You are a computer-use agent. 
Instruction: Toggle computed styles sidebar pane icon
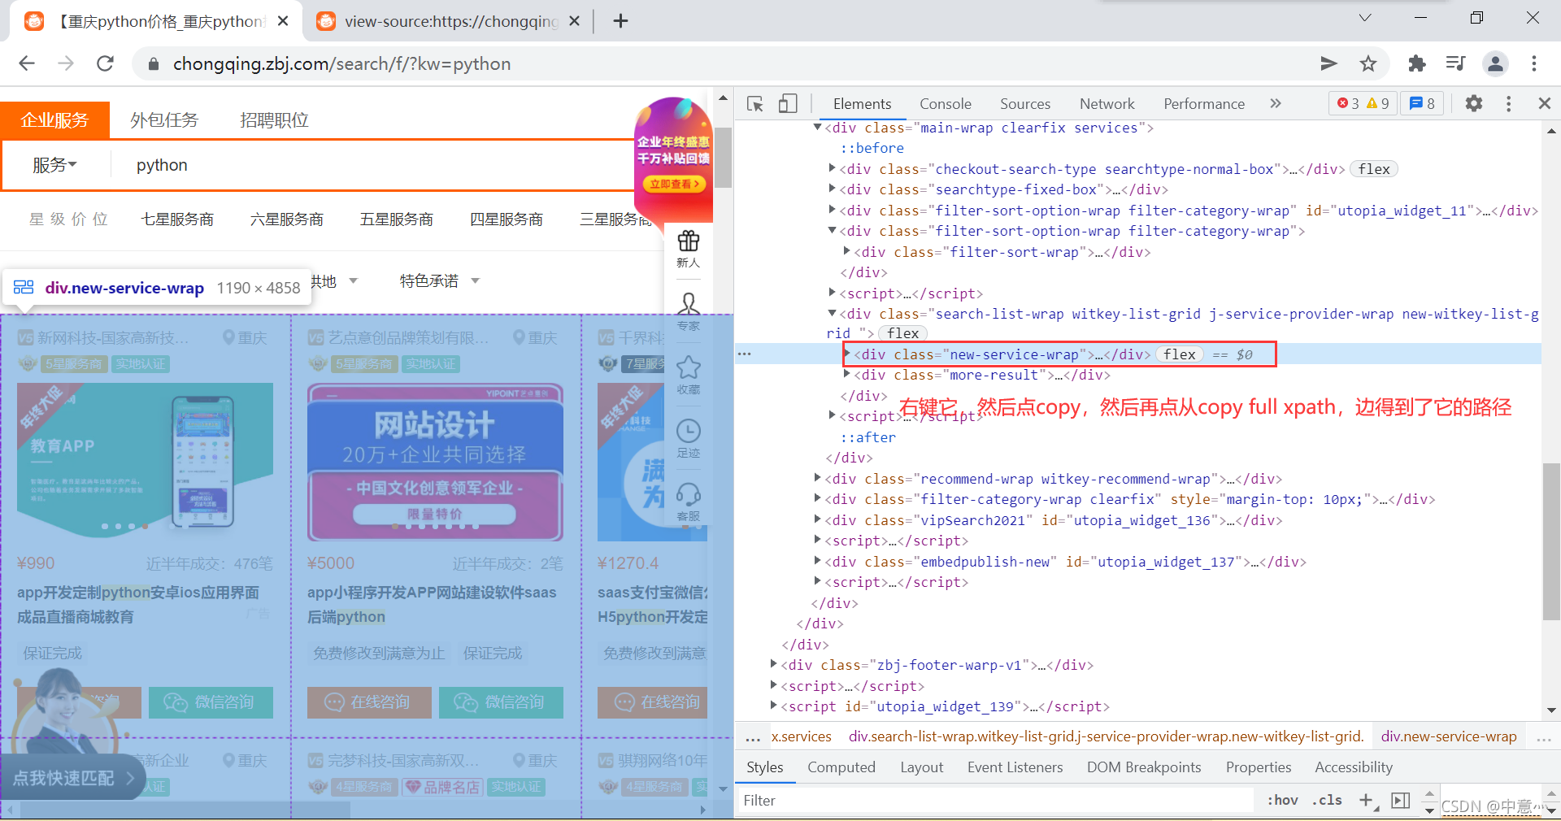coord(1401,800)
